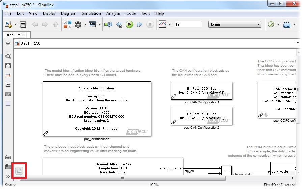Select the CCP configuration block
The image size is (304, 190).
pos(277,99)
